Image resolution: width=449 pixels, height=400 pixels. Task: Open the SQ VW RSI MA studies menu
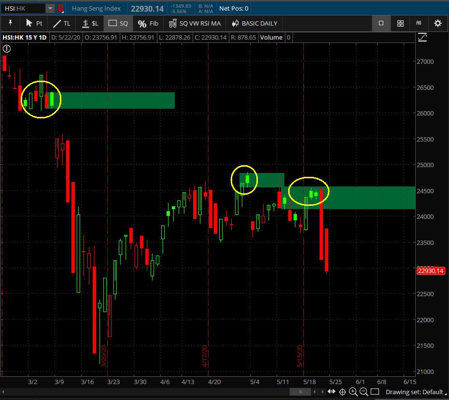click(x=195, y=23)
